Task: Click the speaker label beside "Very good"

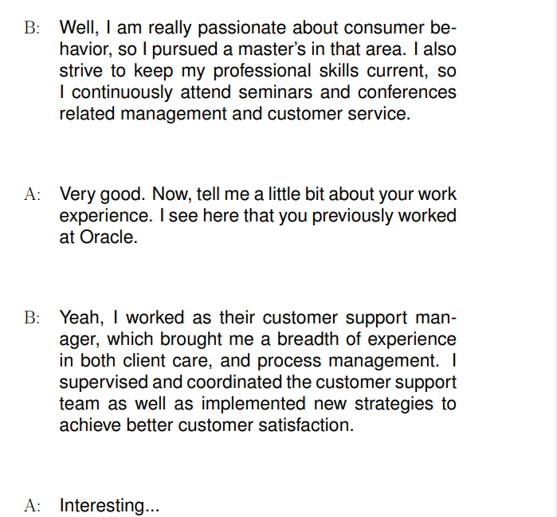Action: 32,194
